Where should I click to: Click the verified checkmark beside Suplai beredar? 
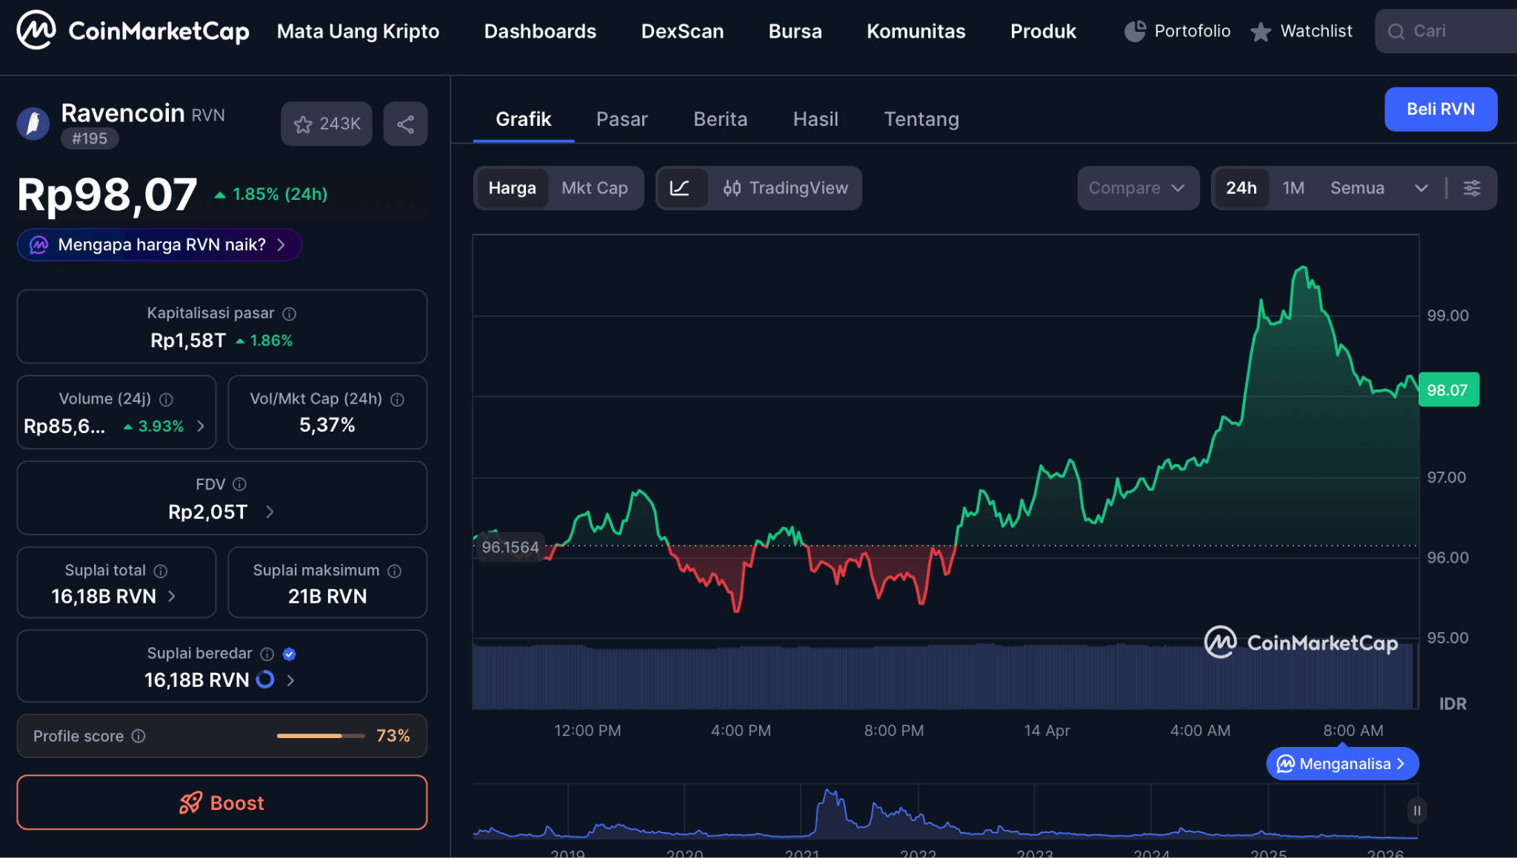click(290, 654)
